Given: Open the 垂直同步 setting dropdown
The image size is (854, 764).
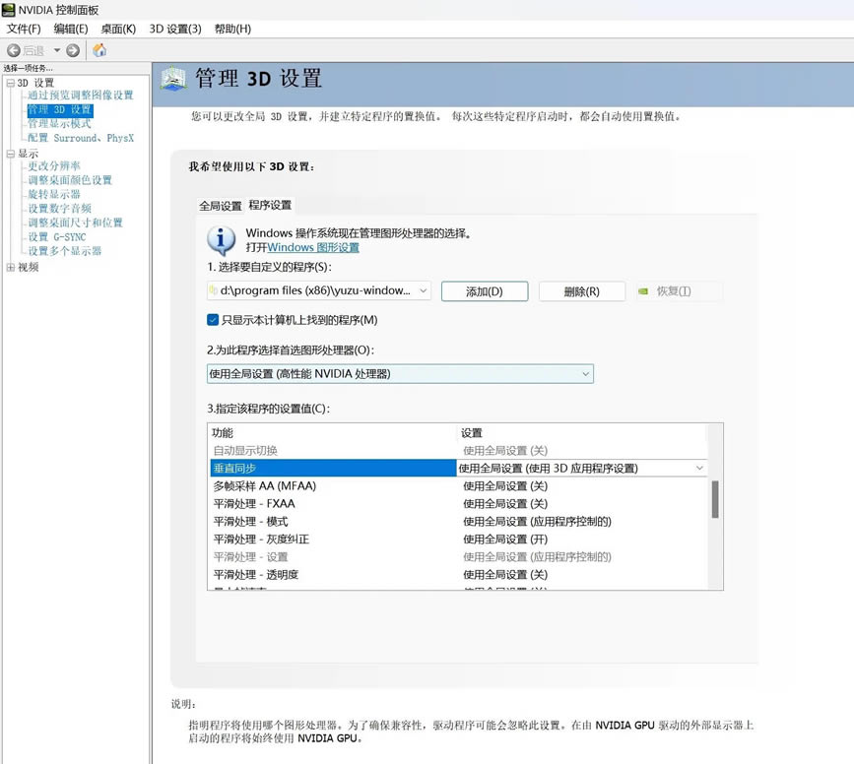Looking at the screenshot, I should 699,469.
